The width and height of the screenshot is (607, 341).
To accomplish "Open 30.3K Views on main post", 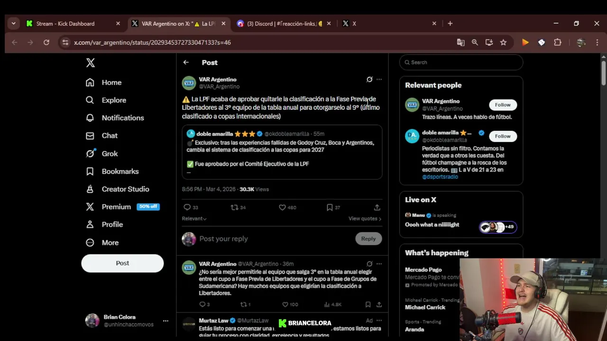I will point(254,189).
